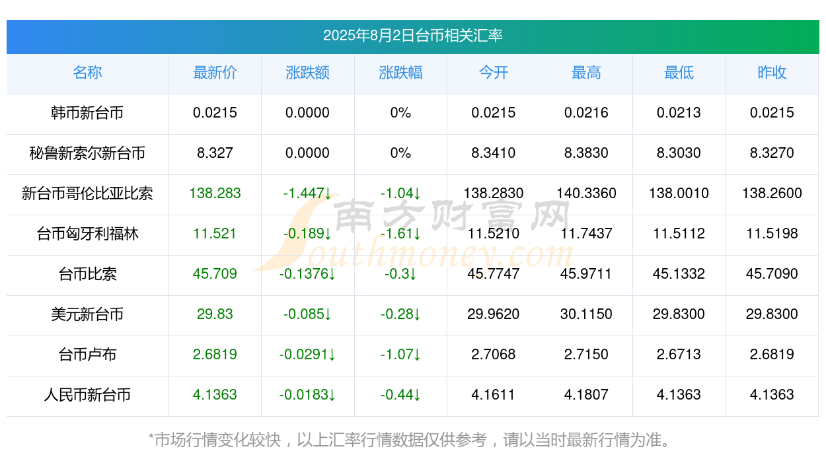826x461 pixels.
Task: Click the low value 45.1332
Action: (x=679, y=274)
